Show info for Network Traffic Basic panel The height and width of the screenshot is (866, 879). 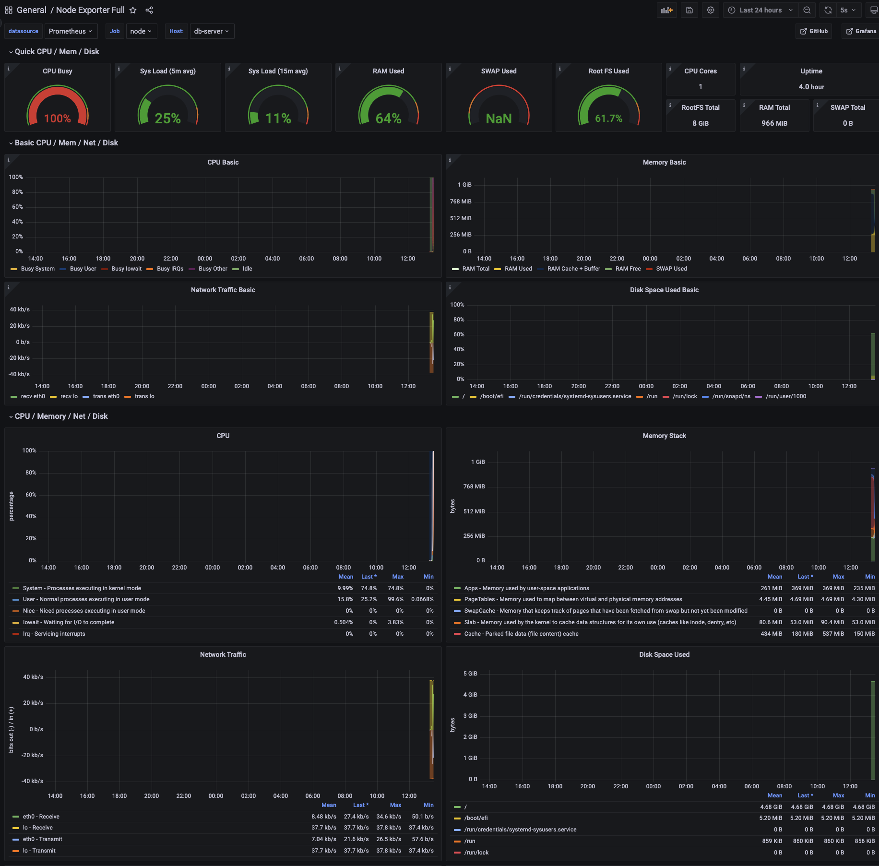[8, 287]
